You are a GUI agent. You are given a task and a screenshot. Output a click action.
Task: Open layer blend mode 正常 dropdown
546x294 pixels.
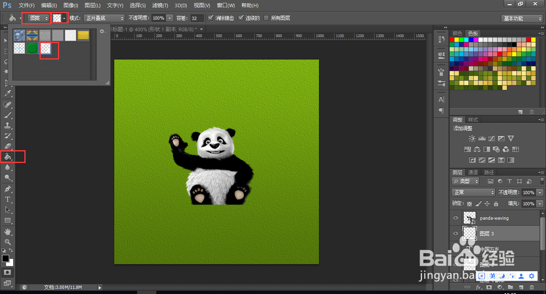(473, 193)
